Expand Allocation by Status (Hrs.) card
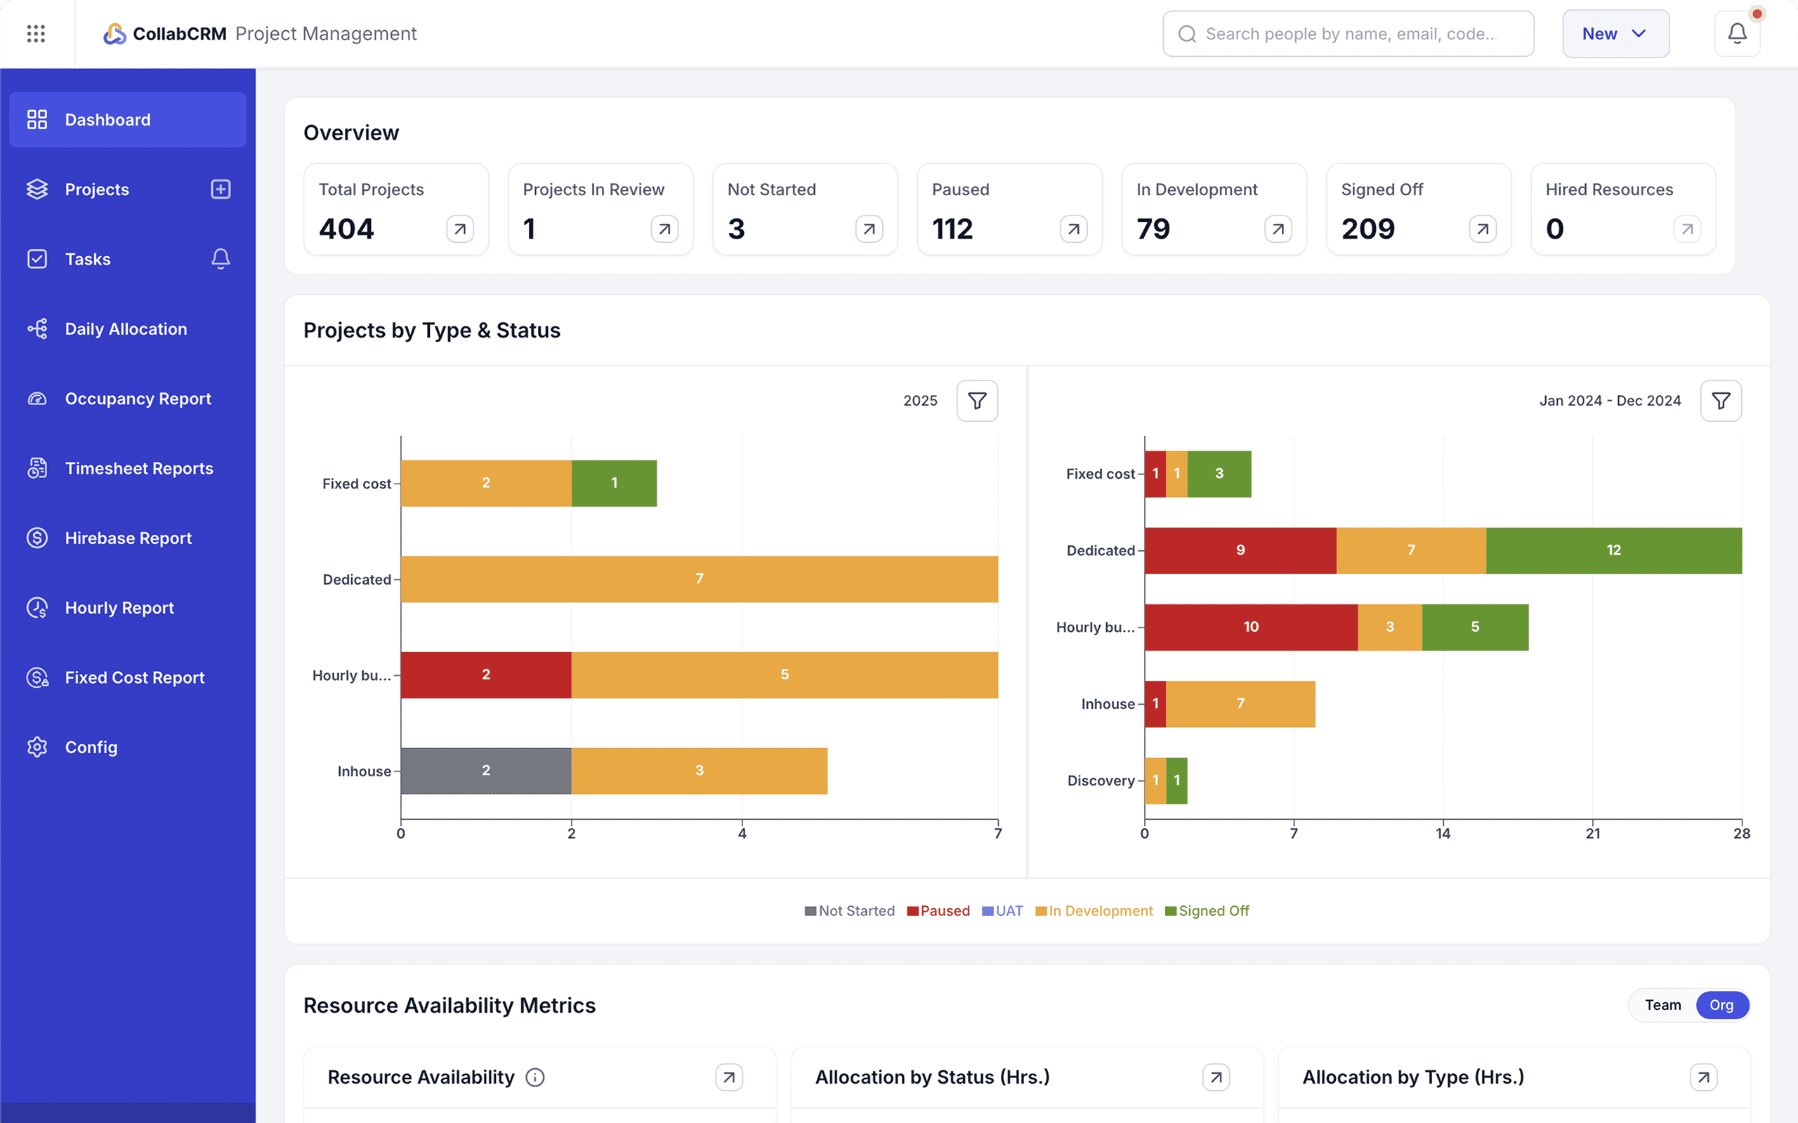Screen dimensions: 1798x1123 (x=1216, y=1077)
